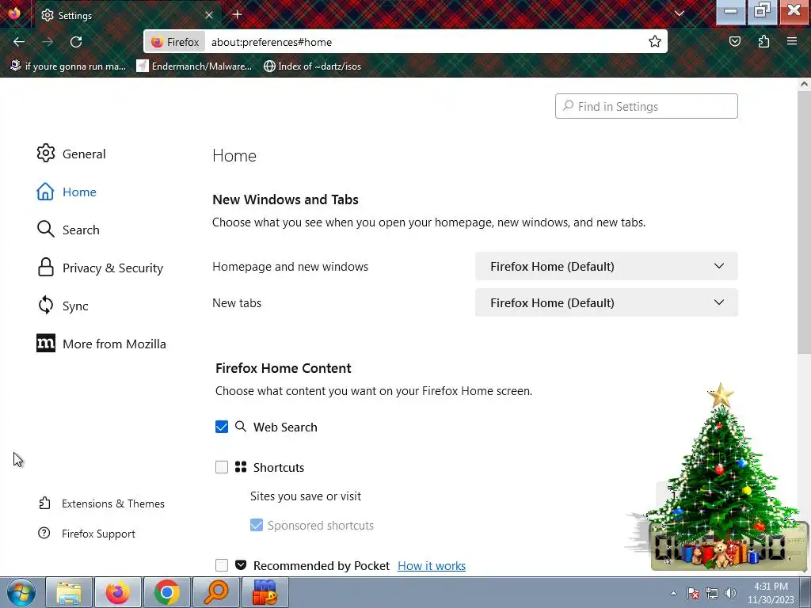
Task: Open the magnifier search taskbar app
Action: tap(215, 592)
